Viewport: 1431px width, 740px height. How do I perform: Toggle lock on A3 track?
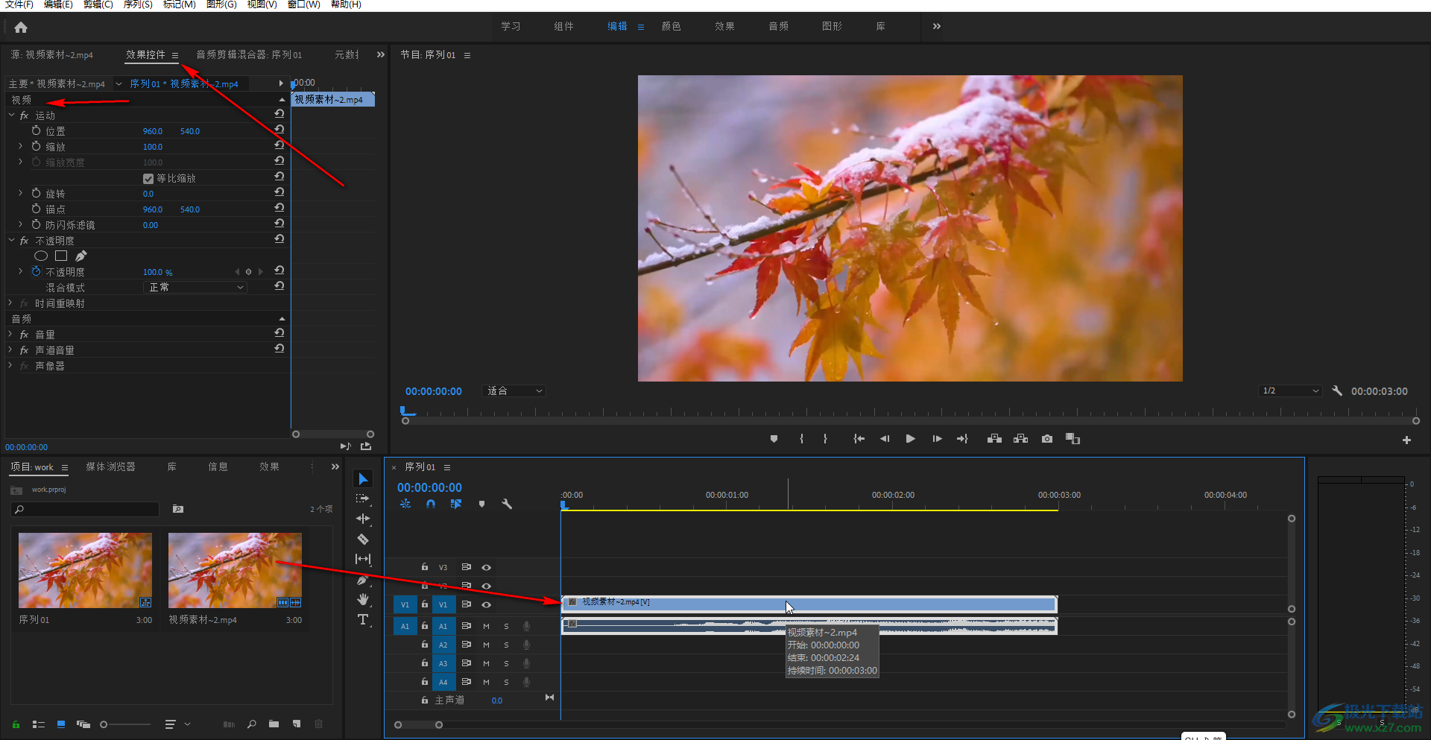(x=425, y=663)
